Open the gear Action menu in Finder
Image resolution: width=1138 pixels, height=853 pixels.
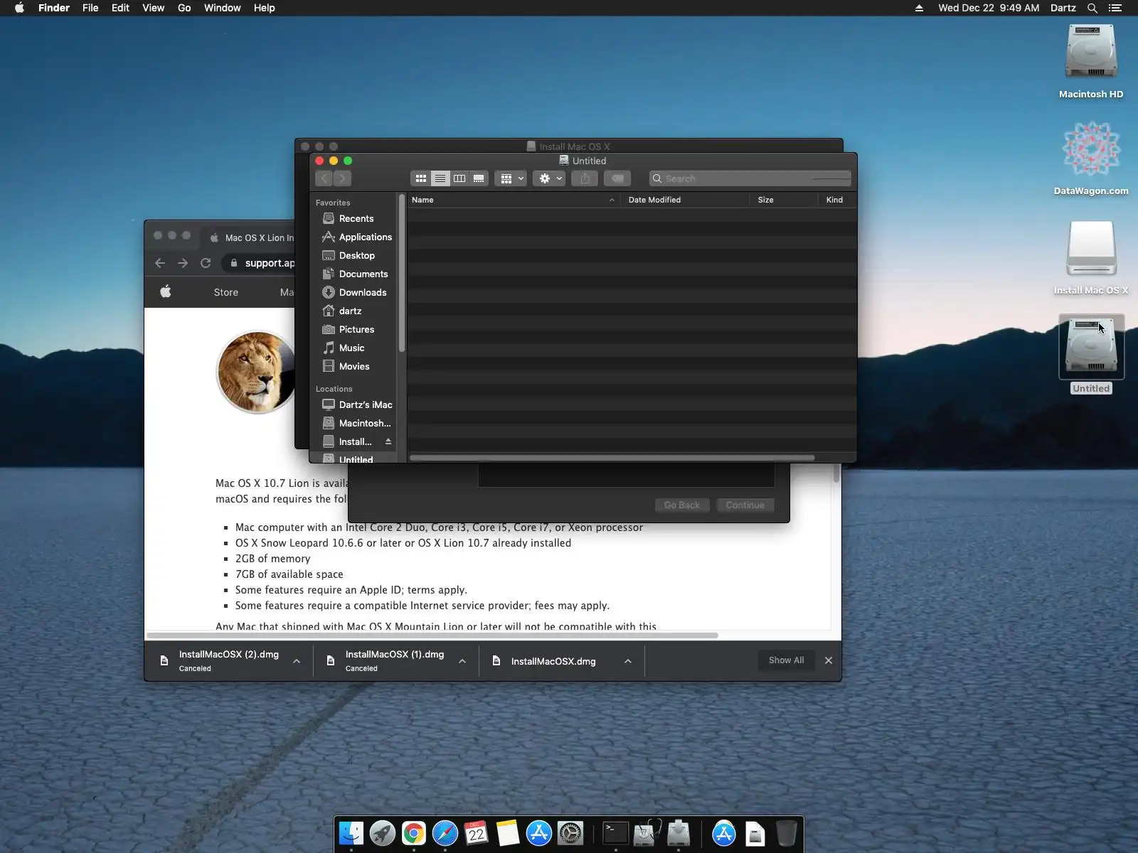point(549,178)
